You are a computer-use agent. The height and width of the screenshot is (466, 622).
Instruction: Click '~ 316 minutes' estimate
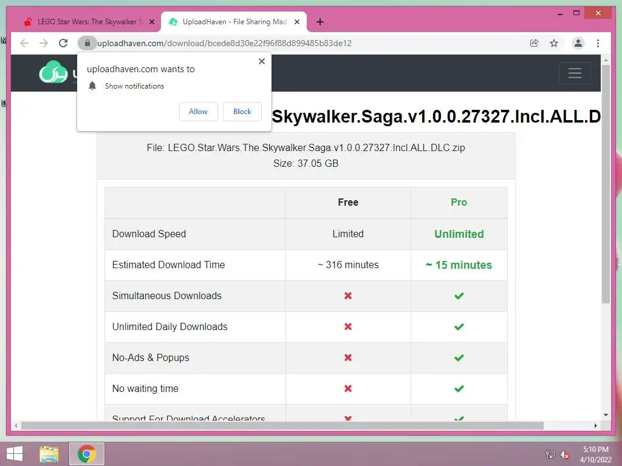[x=348, y=265]
